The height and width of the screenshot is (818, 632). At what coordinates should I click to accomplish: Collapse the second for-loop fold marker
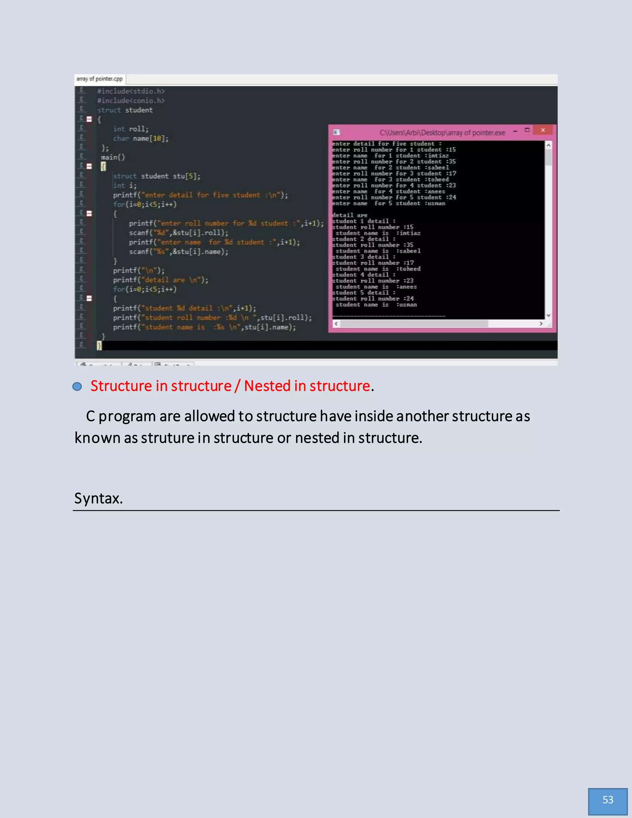point(89,298)
